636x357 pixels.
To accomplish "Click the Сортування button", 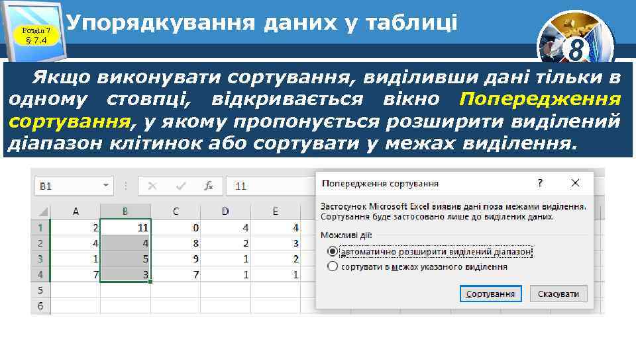I will pos(490,294).
